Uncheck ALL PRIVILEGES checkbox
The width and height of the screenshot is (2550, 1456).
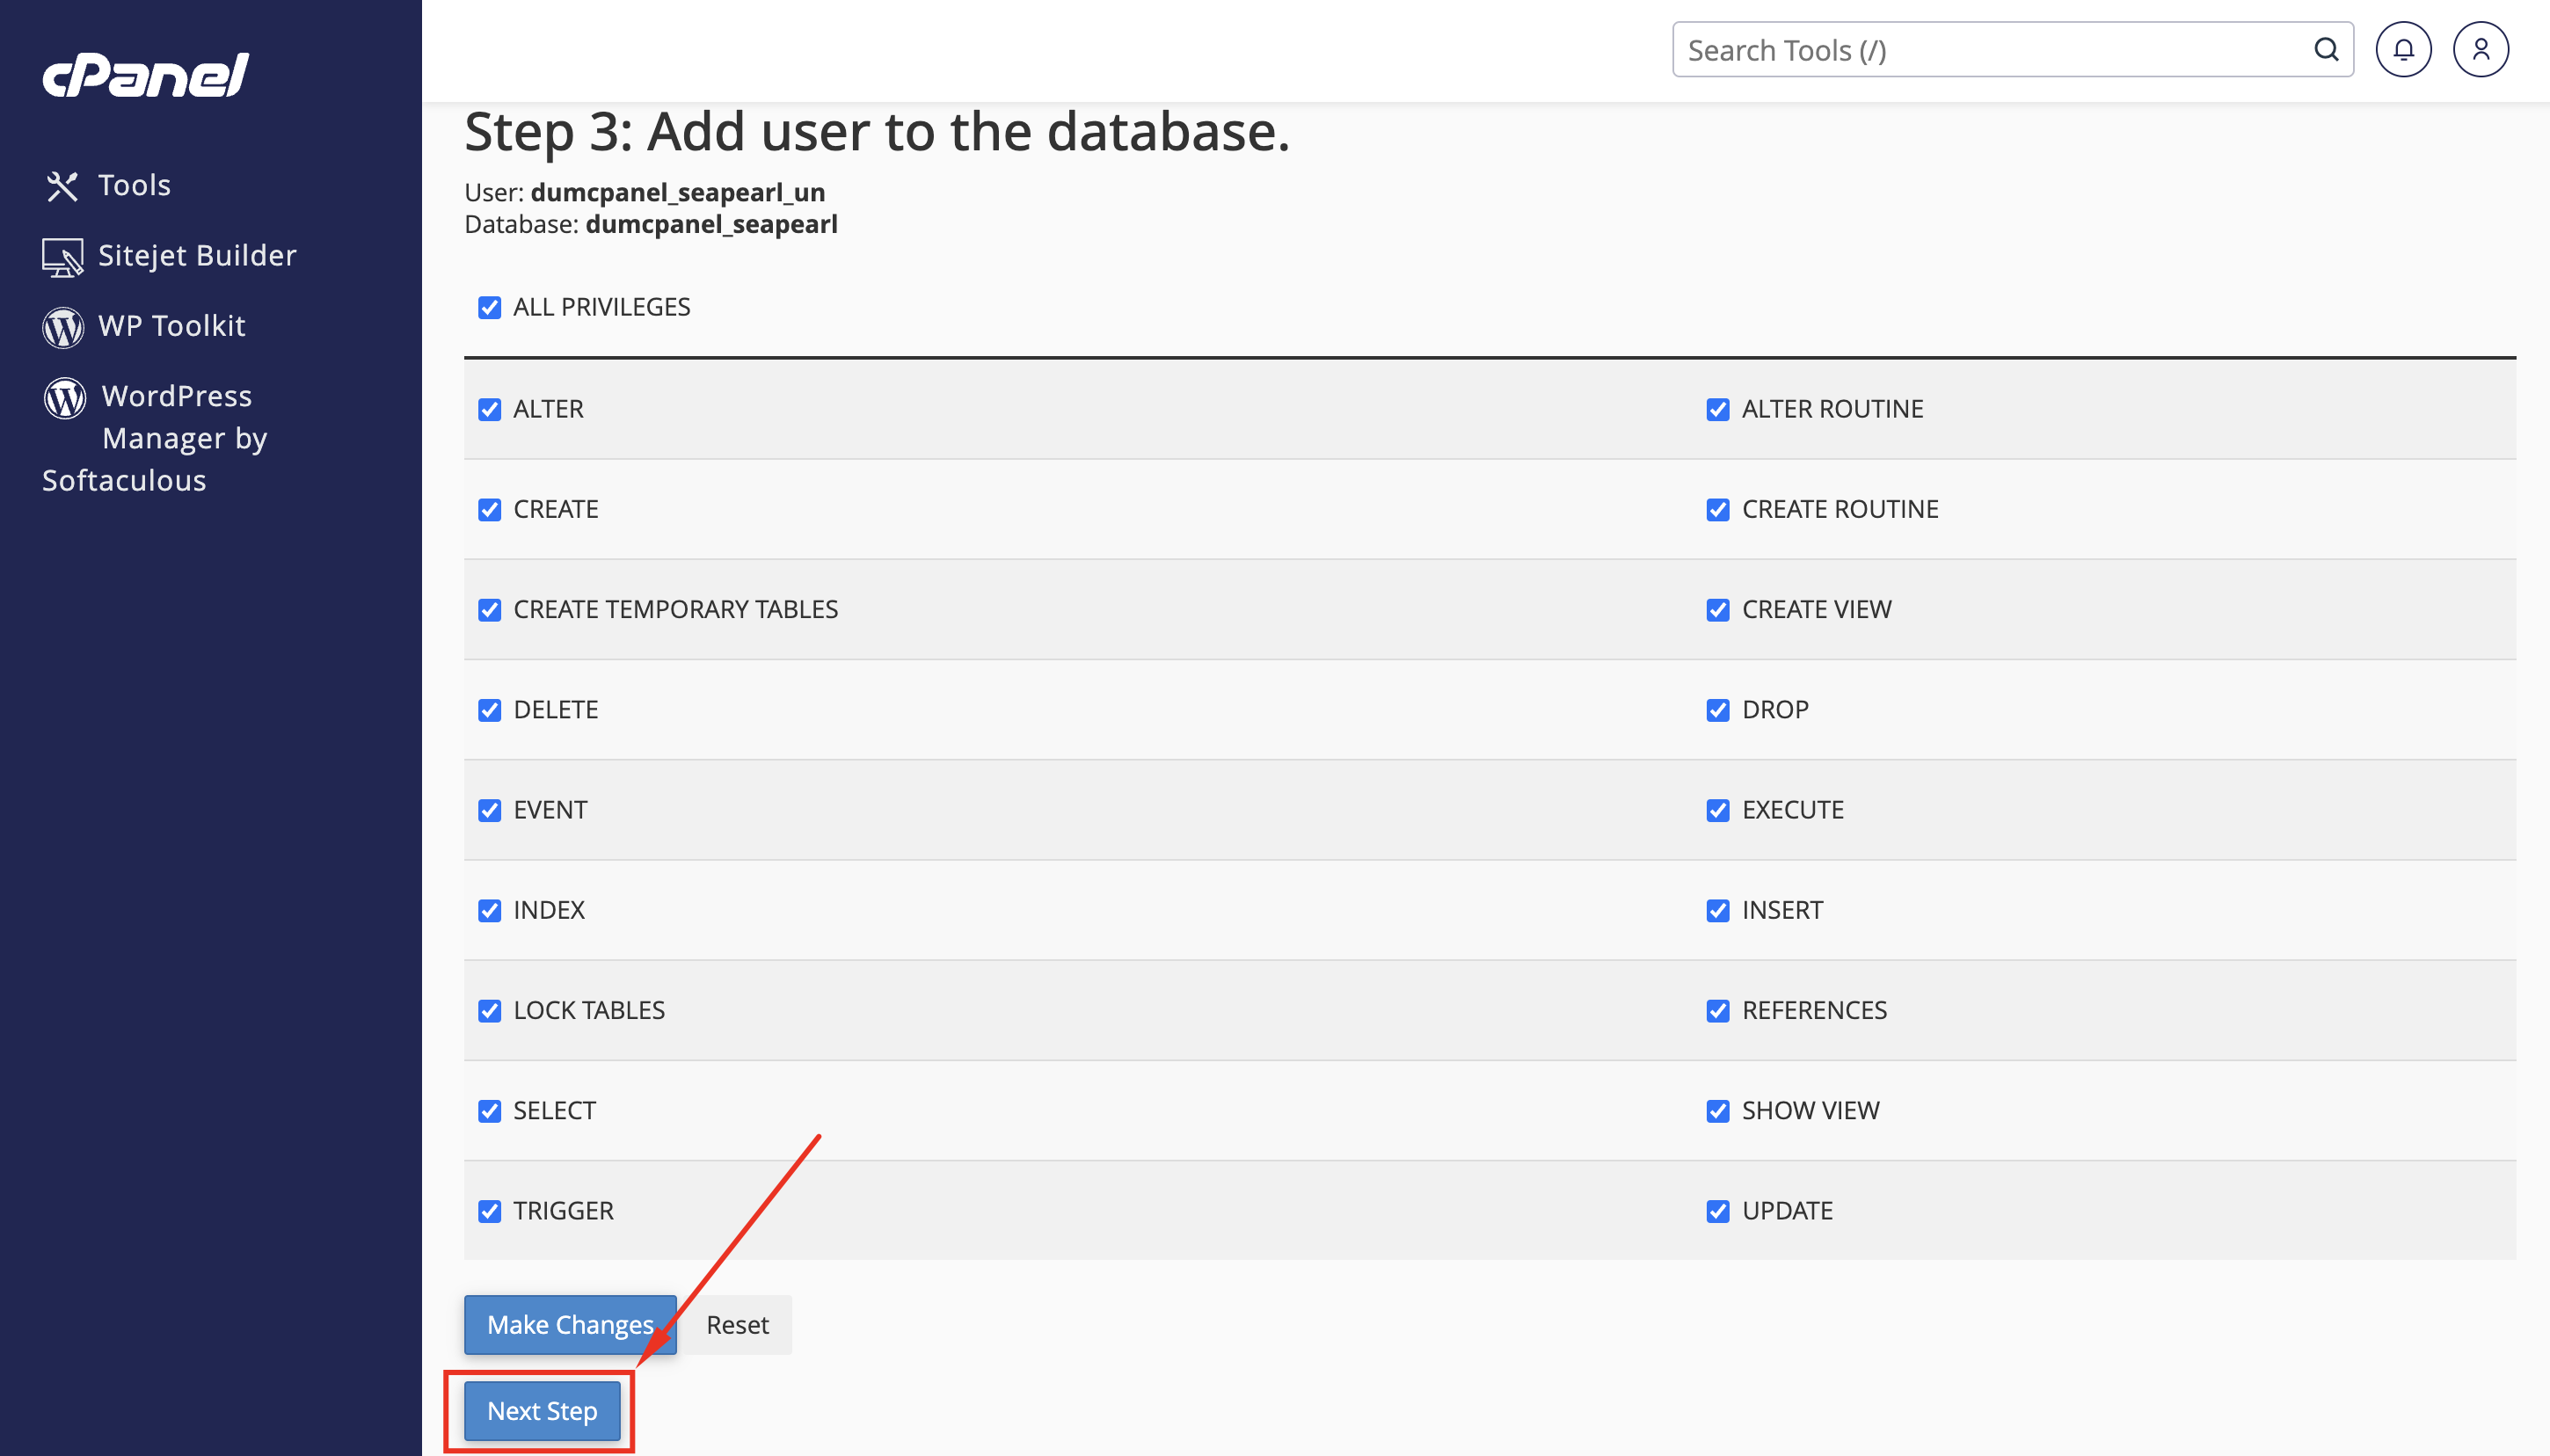click(489, 307)
